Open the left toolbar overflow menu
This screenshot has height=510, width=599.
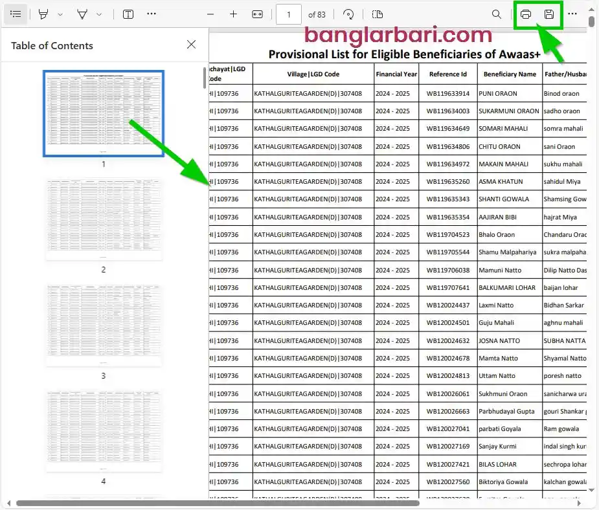pos(152,14)
